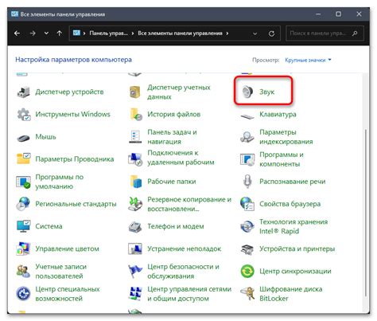Go back with the Back arrow

pyautogui.click(x=17, y=33)
